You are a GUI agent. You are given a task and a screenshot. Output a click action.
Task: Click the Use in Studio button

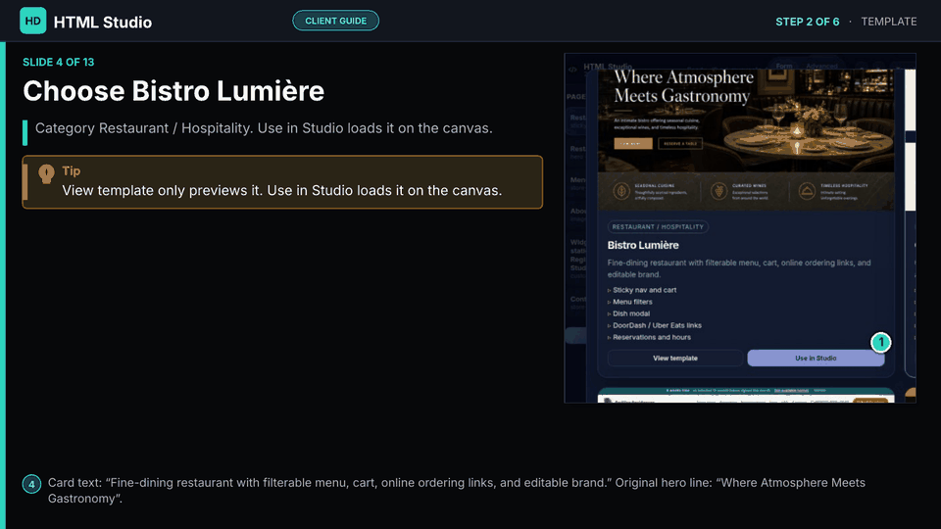816,359
